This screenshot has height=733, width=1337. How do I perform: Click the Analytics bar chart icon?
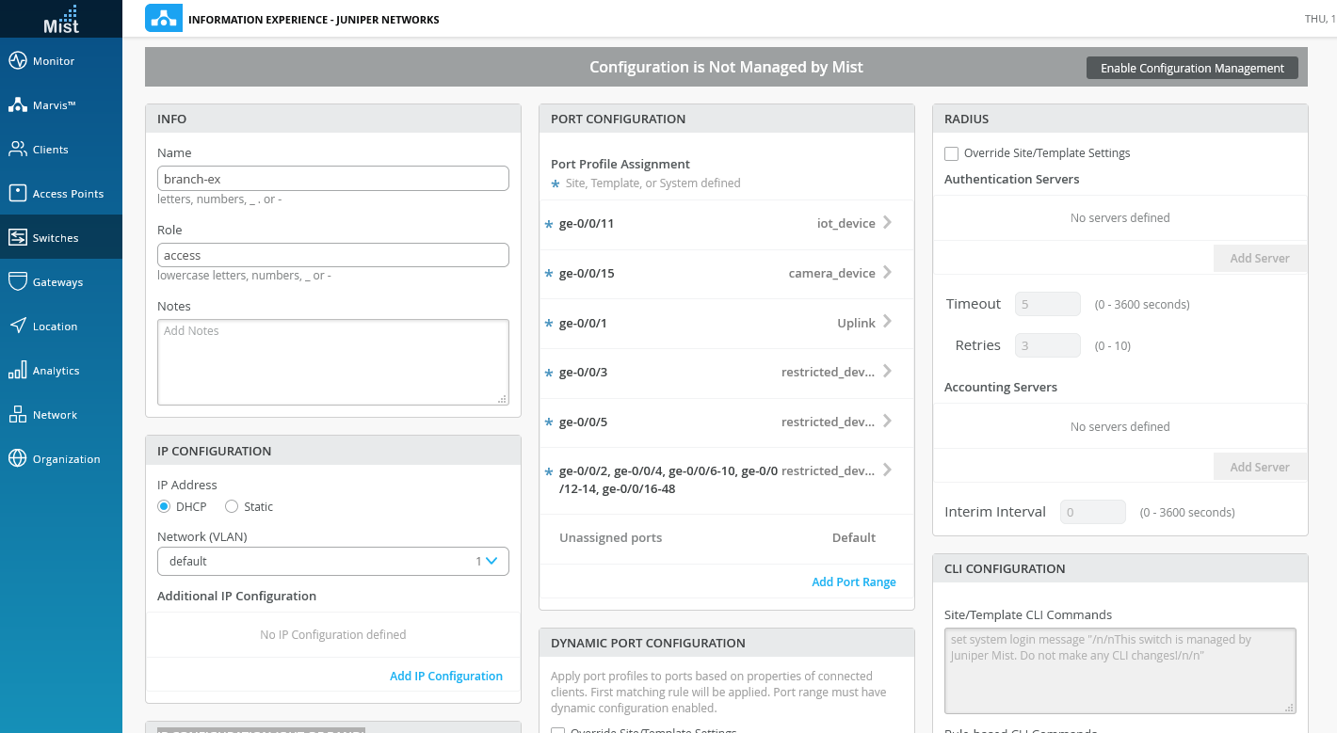tap(18, 371)
